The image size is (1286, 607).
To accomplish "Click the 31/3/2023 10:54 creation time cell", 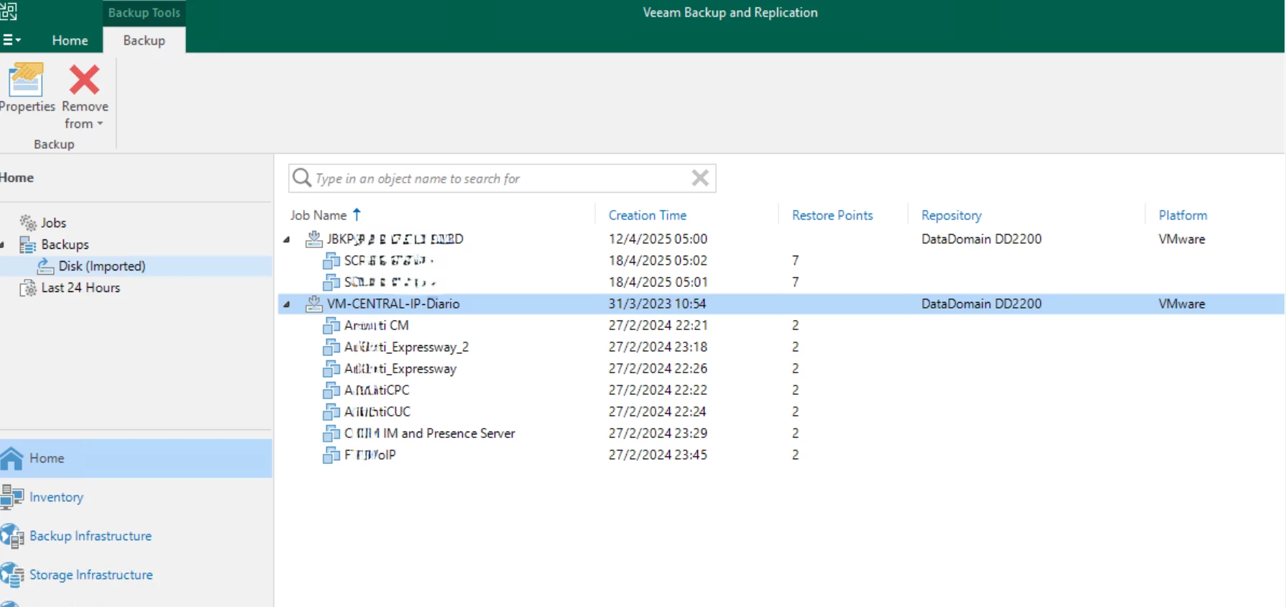I will pyautogui.click(x=657, y=303).
